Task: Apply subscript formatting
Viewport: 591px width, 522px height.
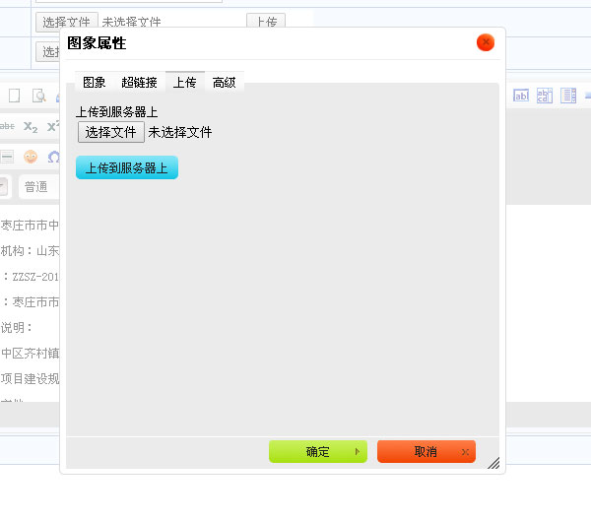Action: (31, 126)
